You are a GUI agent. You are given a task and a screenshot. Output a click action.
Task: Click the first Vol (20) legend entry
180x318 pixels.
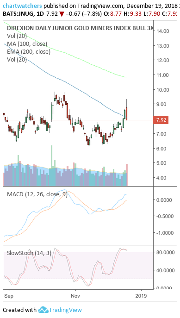(x=17, y=36)
